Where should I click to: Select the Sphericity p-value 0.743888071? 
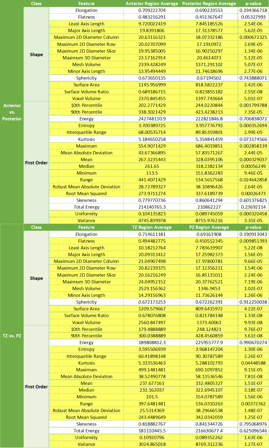pyautogui.click(x=253, y=78)
